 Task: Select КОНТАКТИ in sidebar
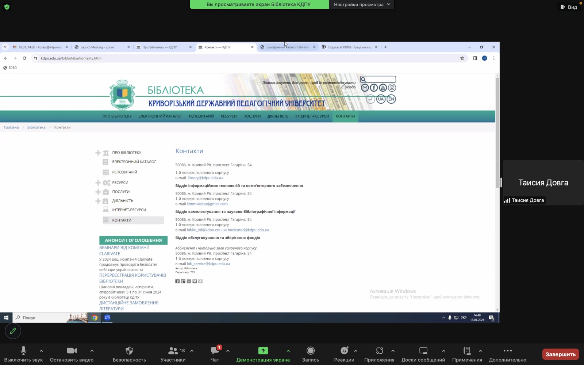coord(133,220)
